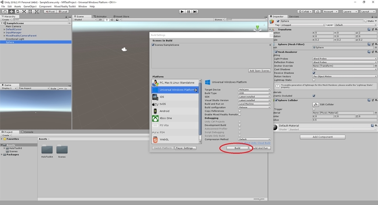Toggle Sphere object active checkbox
Screen dimensions: 378x205
pyautogui.click(x=278, y=21)
